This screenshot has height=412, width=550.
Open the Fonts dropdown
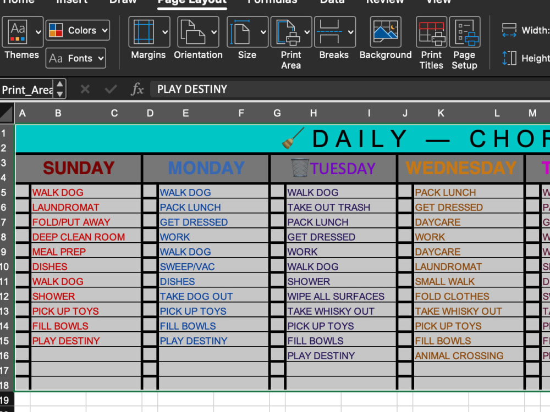(x=75, y=58)
